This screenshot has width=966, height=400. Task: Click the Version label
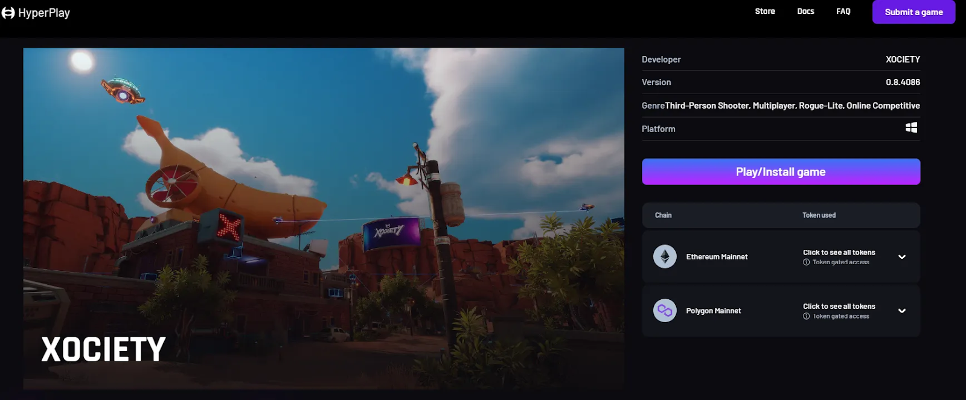coord(656,83)
